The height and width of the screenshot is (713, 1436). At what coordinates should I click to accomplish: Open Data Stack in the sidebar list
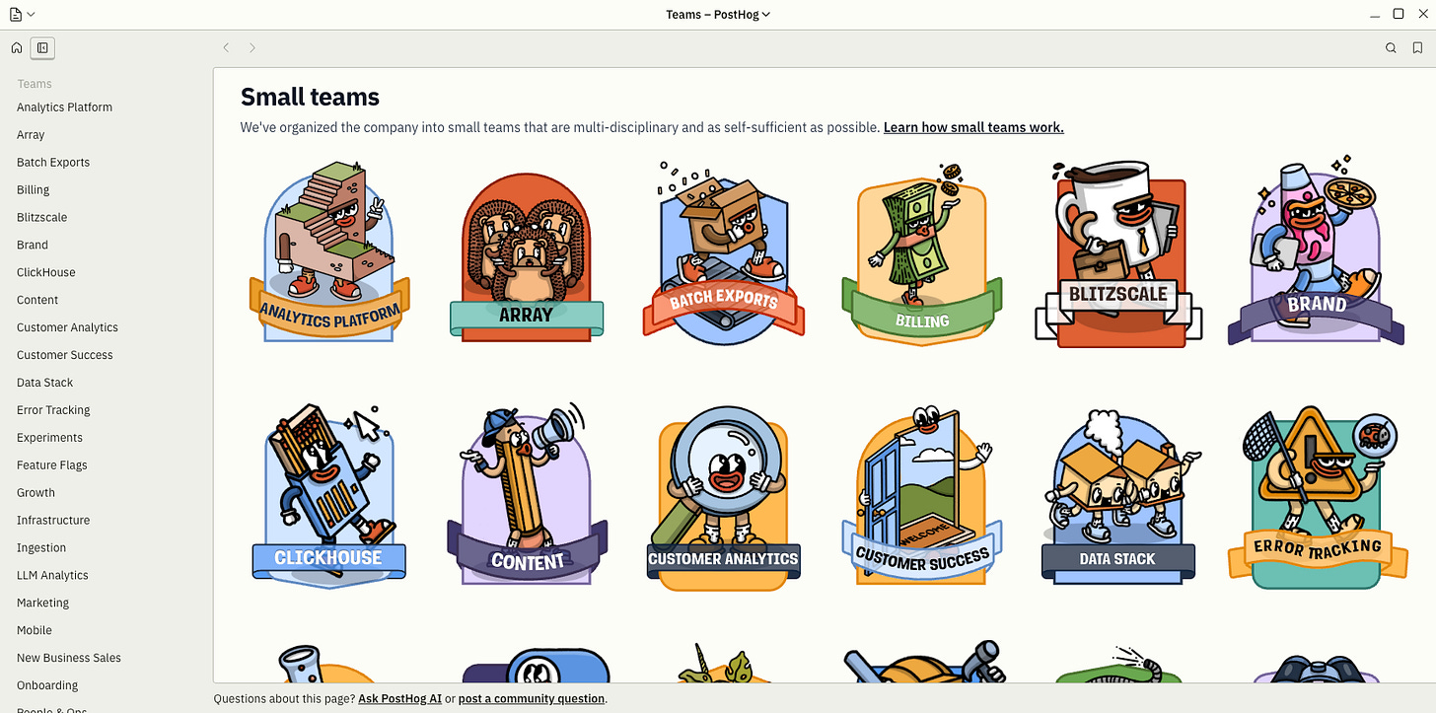click(x=45, y=384)
